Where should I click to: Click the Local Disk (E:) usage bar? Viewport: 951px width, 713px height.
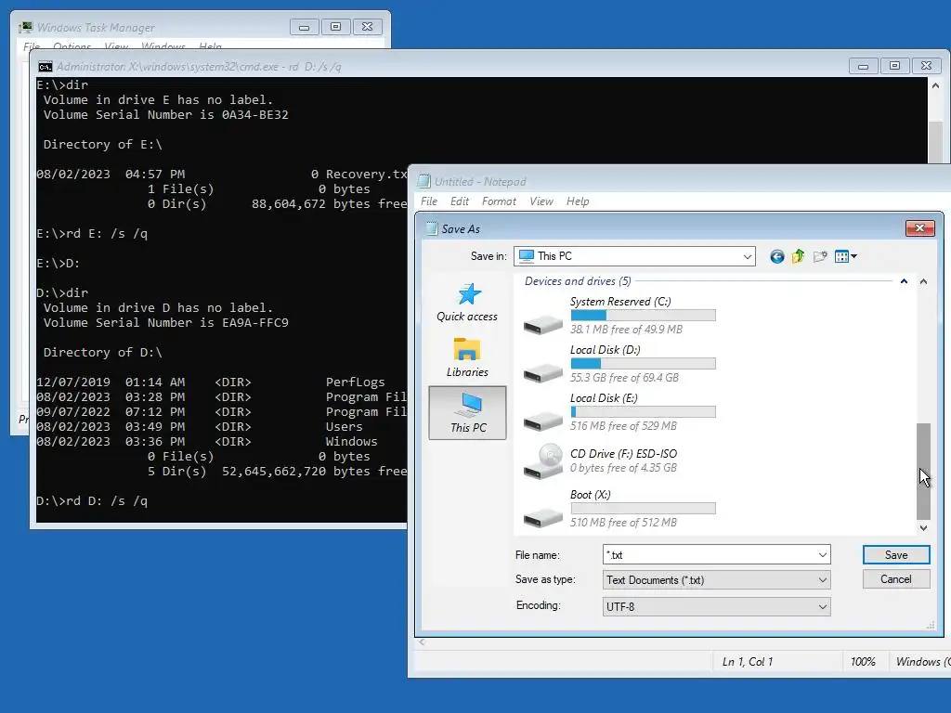(643, 411)
